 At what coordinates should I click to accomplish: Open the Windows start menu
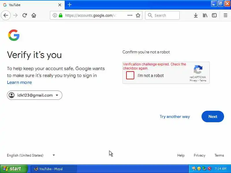coord(14,169)
